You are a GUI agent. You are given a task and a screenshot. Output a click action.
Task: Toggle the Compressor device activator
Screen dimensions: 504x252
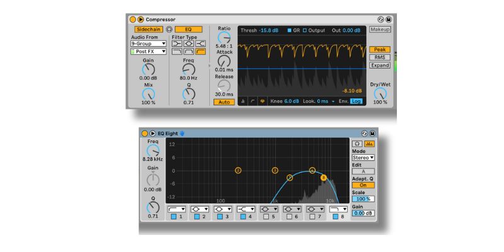click(132, 20)
